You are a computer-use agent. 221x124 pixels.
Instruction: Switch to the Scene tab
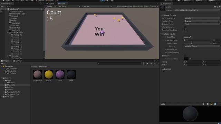tap(50, 3)
